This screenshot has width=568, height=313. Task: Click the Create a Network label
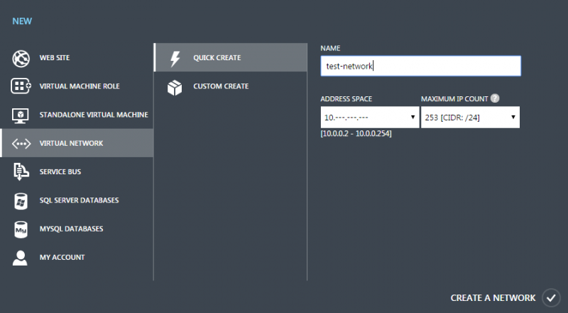point(493,298)
